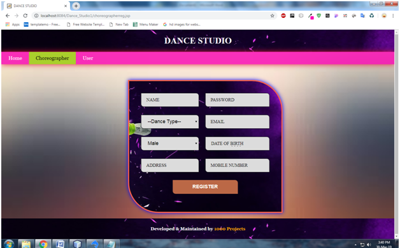Viewport: 400px width, 248px height.
Task: Open the Male gender dropdown
Action: 170,143
